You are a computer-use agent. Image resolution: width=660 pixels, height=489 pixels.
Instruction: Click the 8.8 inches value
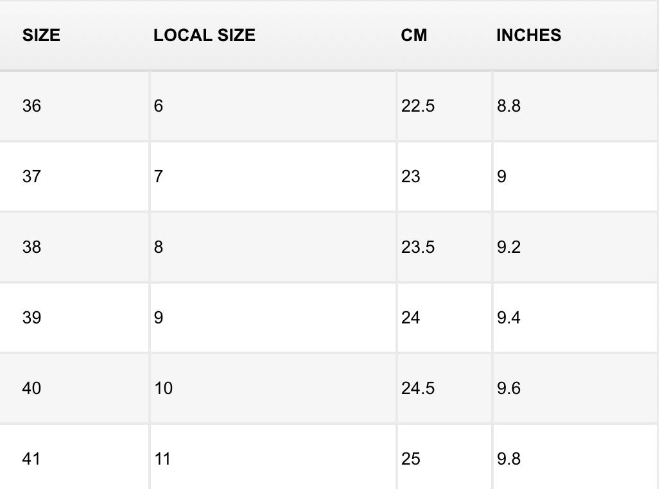point(508,106)
